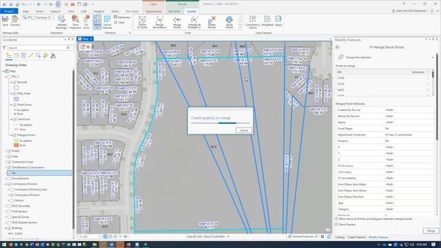Switch Contents to List By Selection

(x=23, y=56)
